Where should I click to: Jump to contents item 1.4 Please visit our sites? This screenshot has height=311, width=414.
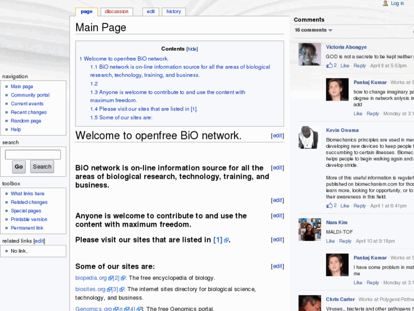[x=144, y=109]
